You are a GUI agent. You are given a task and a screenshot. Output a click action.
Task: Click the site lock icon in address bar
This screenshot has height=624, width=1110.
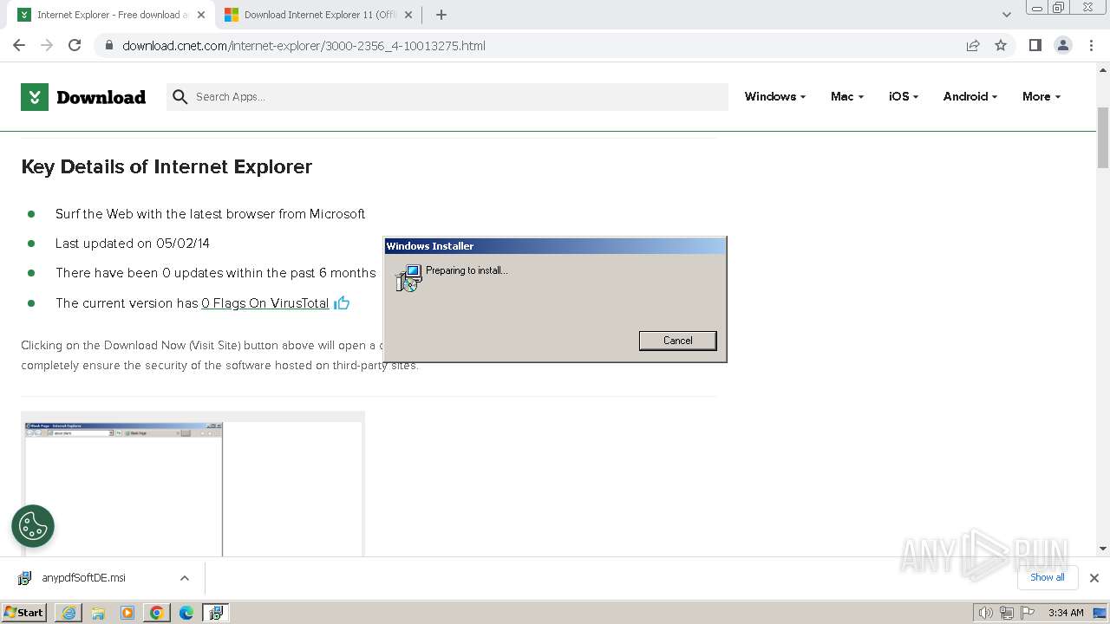click(x=109, y=46)
